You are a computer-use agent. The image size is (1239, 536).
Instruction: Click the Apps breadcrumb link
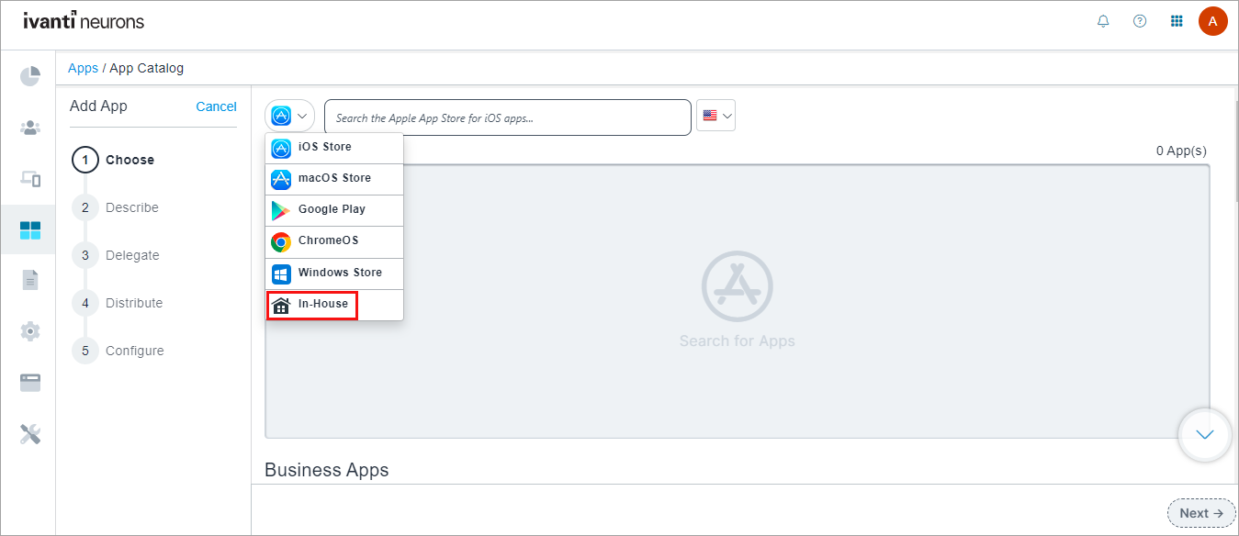[83, 68]
